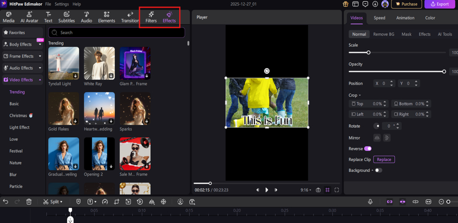The height and width of the screenshot is (223, 458).
Task: Select the Christmas effects category
Action: pos(21,116)
